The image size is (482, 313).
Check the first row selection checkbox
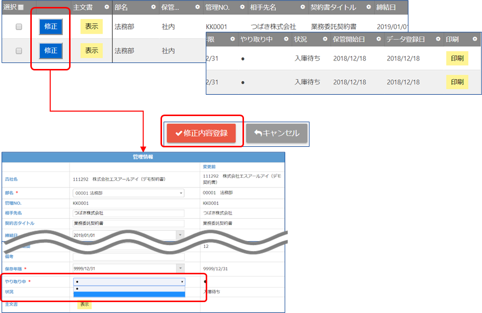tap(19, 27)
